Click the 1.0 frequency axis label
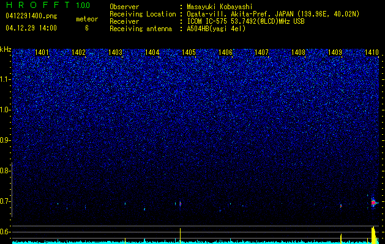Screen dimensions: 385x244 [x=6, y=110]
